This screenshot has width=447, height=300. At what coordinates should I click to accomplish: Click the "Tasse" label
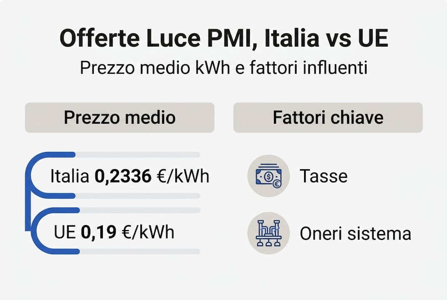point(323,176)
